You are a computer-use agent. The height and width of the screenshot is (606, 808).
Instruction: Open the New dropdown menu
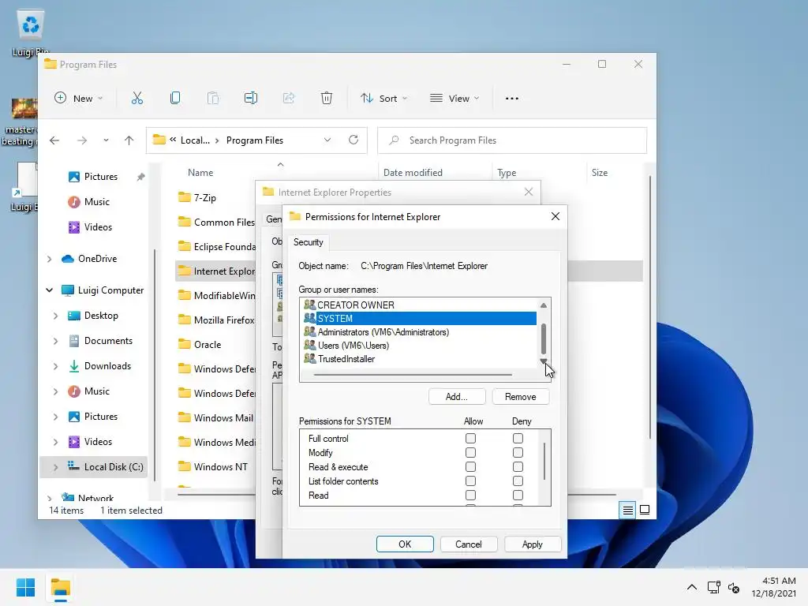78,98
